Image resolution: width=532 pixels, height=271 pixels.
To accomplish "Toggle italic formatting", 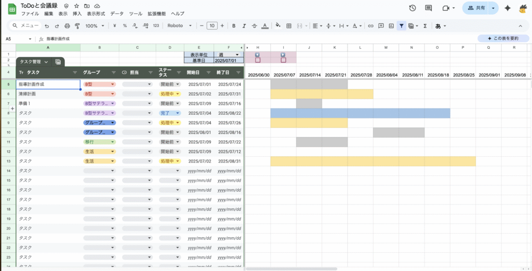I will [244, 26].
